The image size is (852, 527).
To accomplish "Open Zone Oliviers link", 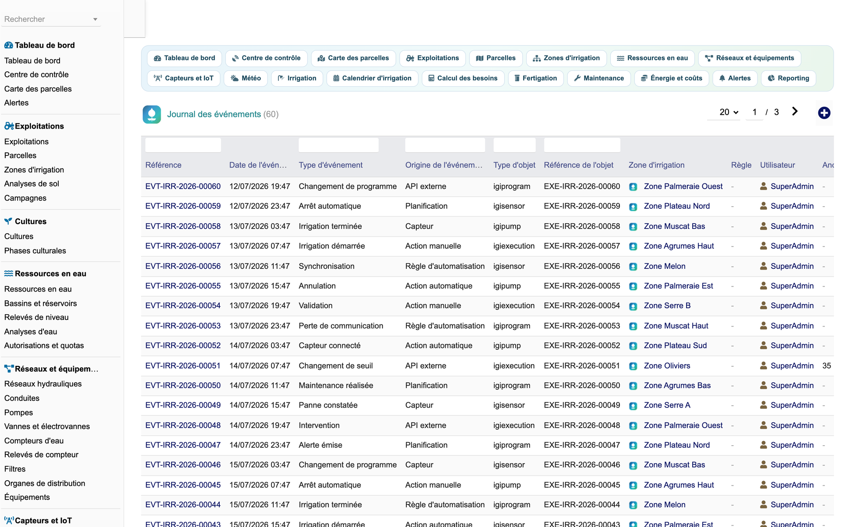I will tap(667, 365).
